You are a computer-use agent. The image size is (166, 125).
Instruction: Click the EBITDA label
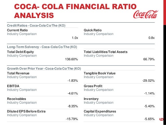pyautogui.click(x=13, y=86)
